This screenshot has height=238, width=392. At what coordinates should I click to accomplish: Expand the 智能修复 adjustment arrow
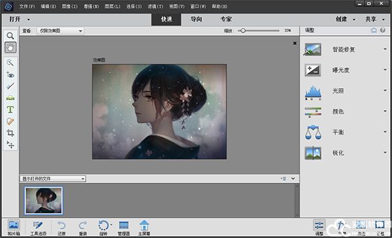385,49
